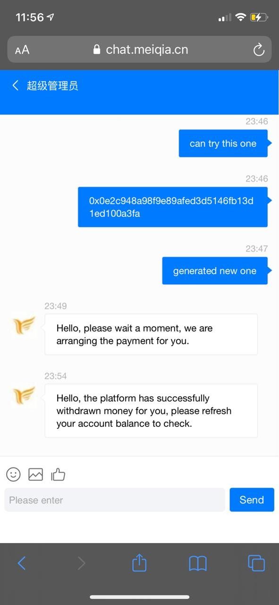Tap the chat.meiqia.cn address bar

click(x=139, y=49)
